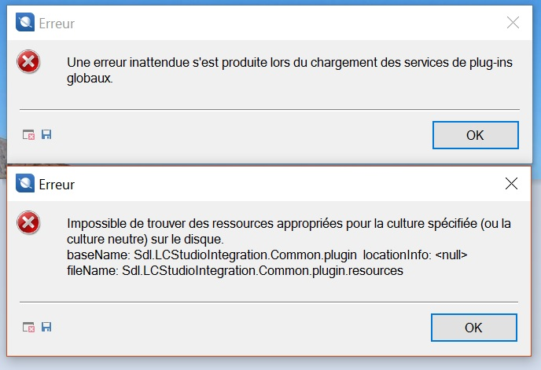Click the save floppy icon in the bottom error dialog
Viewport: 541px width, 370px height.
click(x=46, y=327)
